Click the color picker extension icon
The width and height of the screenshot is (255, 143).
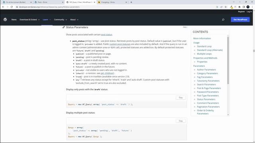click(x=231, y=7)
